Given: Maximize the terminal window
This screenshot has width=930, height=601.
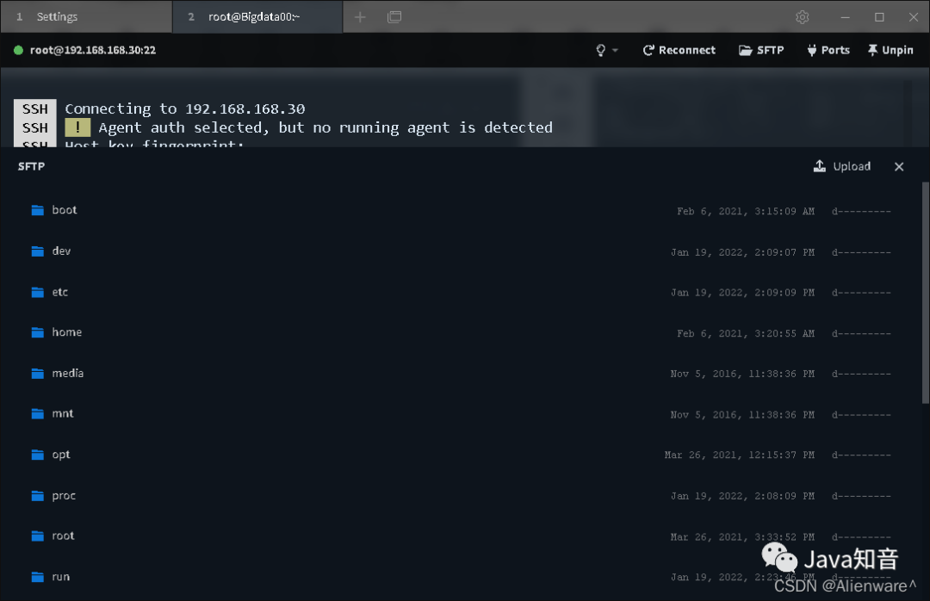Looking at the screenshot, I should (879, 17).
